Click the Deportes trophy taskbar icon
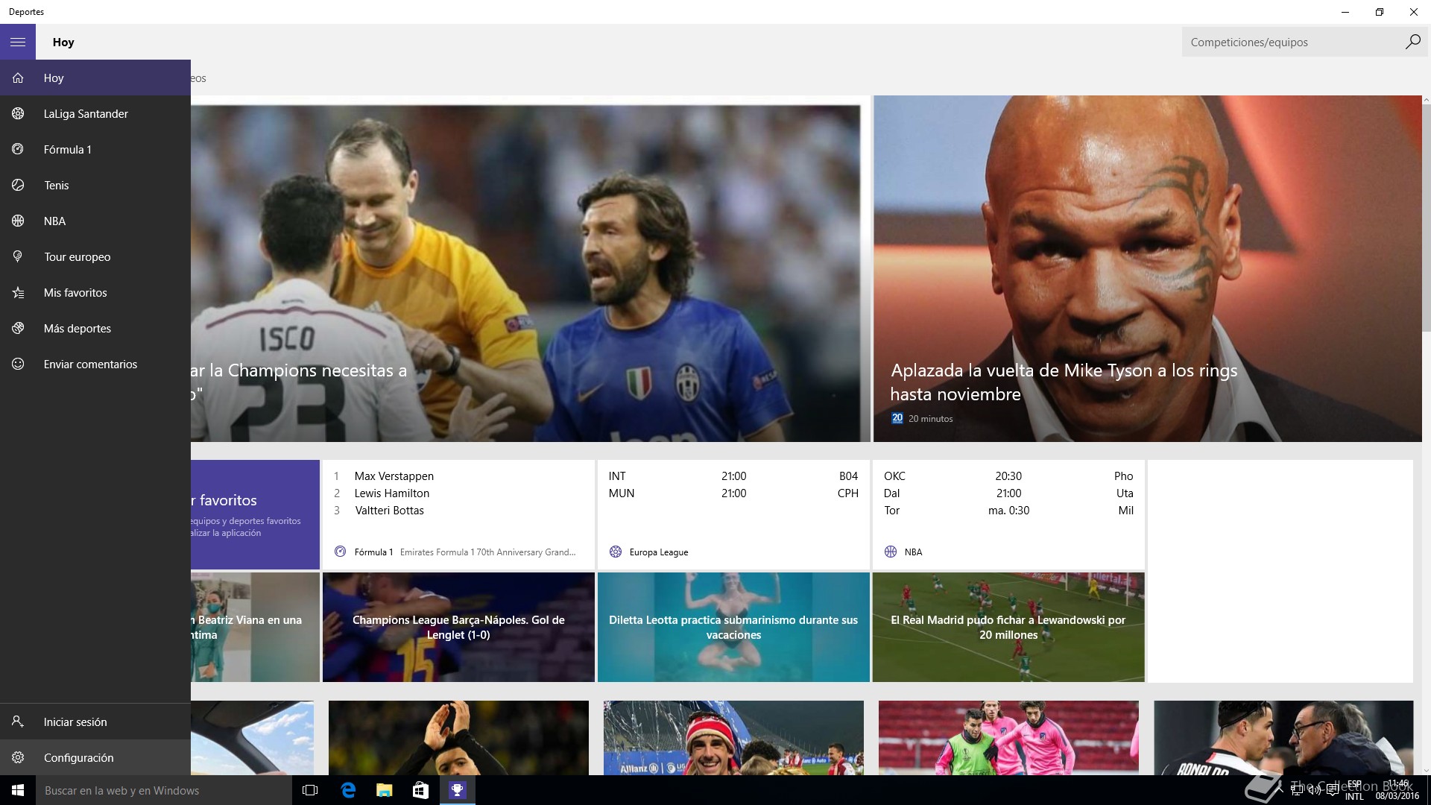Image resolution: width=1431 pixels, height=805 pixels. click(x=457, y=790)
